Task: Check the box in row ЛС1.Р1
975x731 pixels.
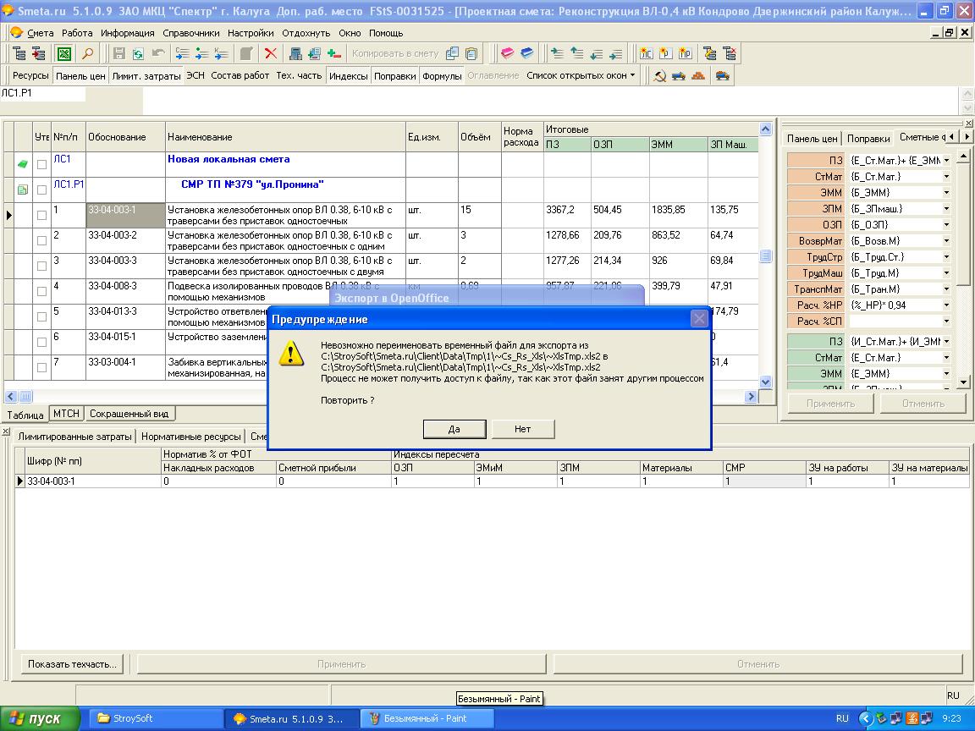Action: pyautogui.click(x=41, y=190)
